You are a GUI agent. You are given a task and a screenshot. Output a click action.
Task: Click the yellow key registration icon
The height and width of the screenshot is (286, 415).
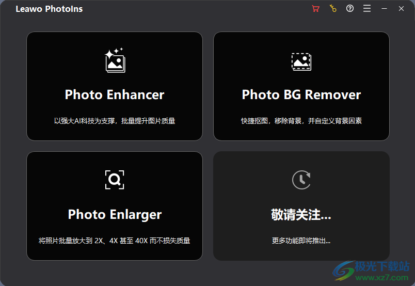point(333,9)
